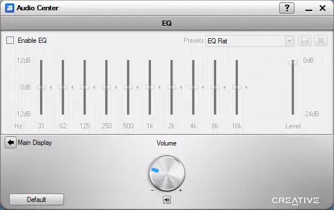Enable EQ checkbox
334x210 pixels.
pos(10,40)
